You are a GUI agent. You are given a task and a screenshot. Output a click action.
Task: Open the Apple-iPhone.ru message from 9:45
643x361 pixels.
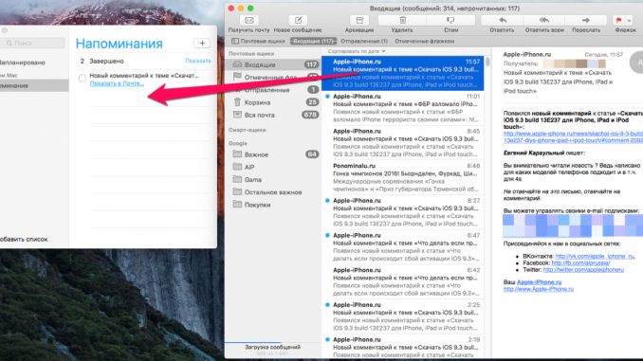403,143
